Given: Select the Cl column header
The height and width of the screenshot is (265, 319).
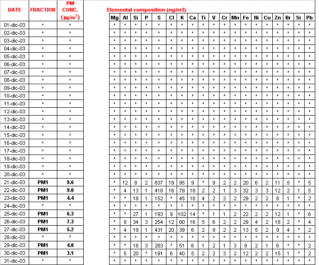Looking at the screenshot, I should tap(172, 18).
